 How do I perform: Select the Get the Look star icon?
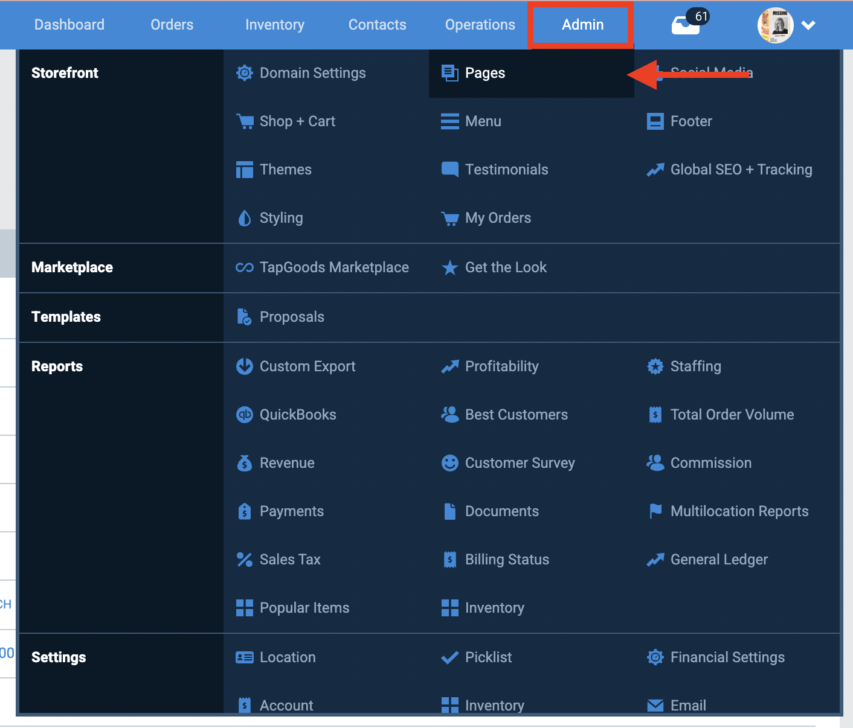[x=449, y=267]
